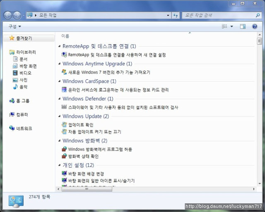The width and height of the screenshot is (265, 212).
Task: Click the horizontal scrollbar left arrow
Action: pos(58,189)
